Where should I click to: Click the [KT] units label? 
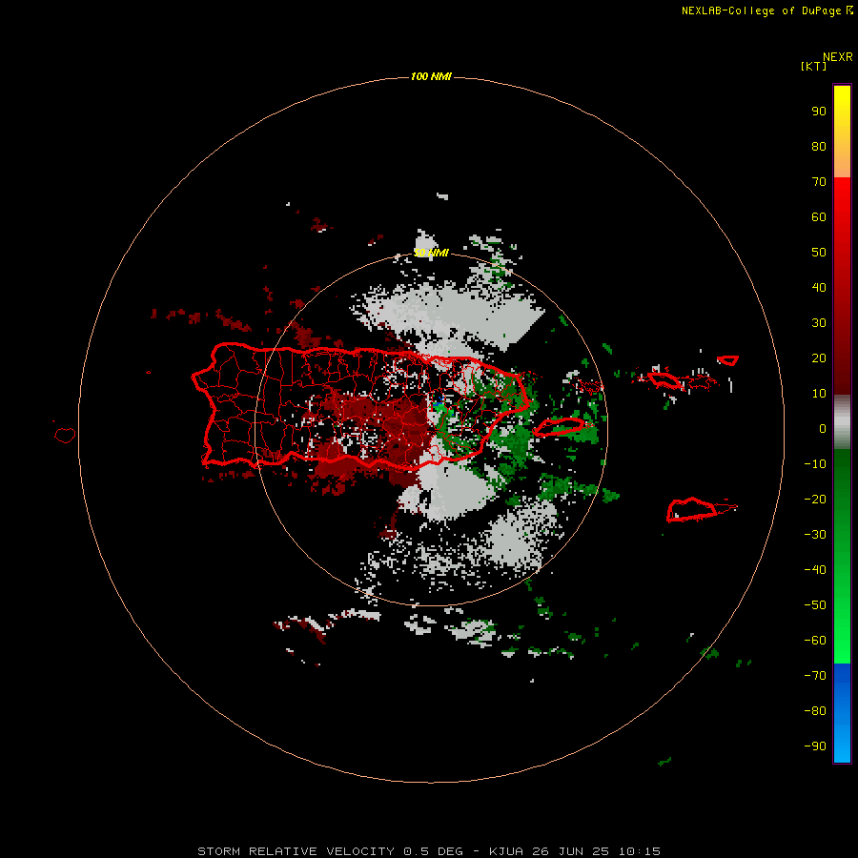tap(813, 66)
